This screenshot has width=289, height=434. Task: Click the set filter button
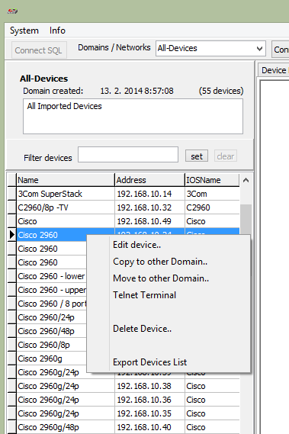197,156
